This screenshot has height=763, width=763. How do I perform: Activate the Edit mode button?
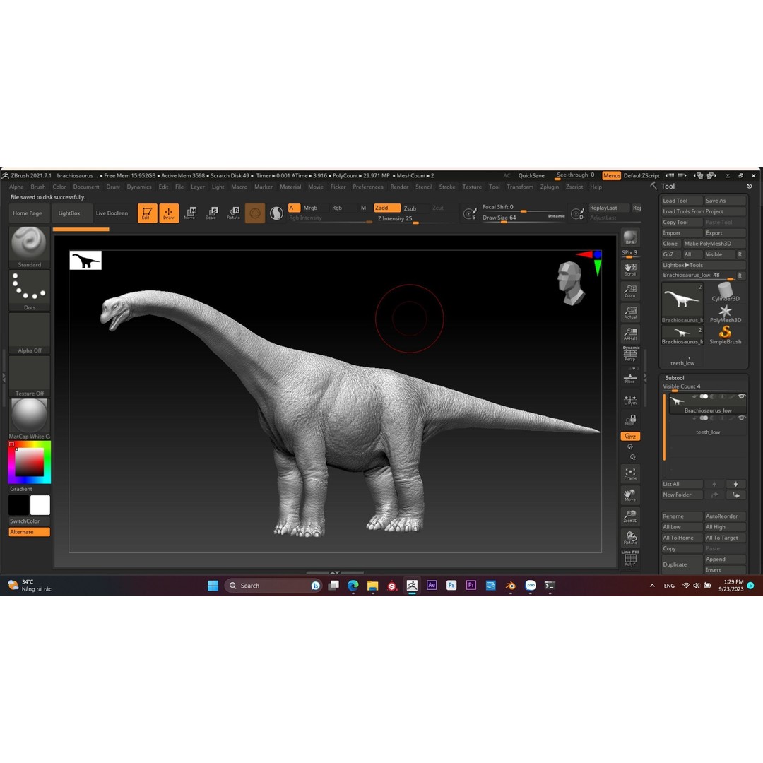[x=147, y=213]
